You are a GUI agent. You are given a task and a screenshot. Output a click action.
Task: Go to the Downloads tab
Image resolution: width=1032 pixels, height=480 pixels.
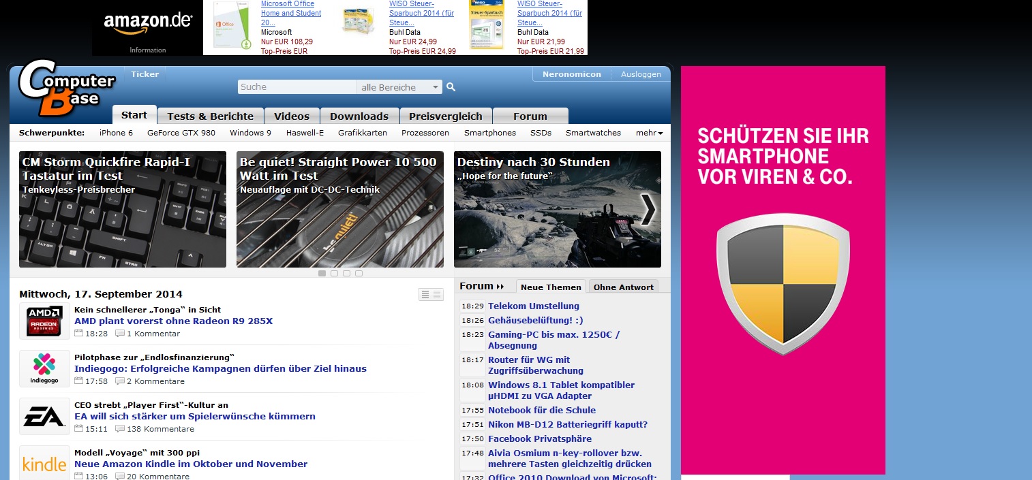[359, 116]
